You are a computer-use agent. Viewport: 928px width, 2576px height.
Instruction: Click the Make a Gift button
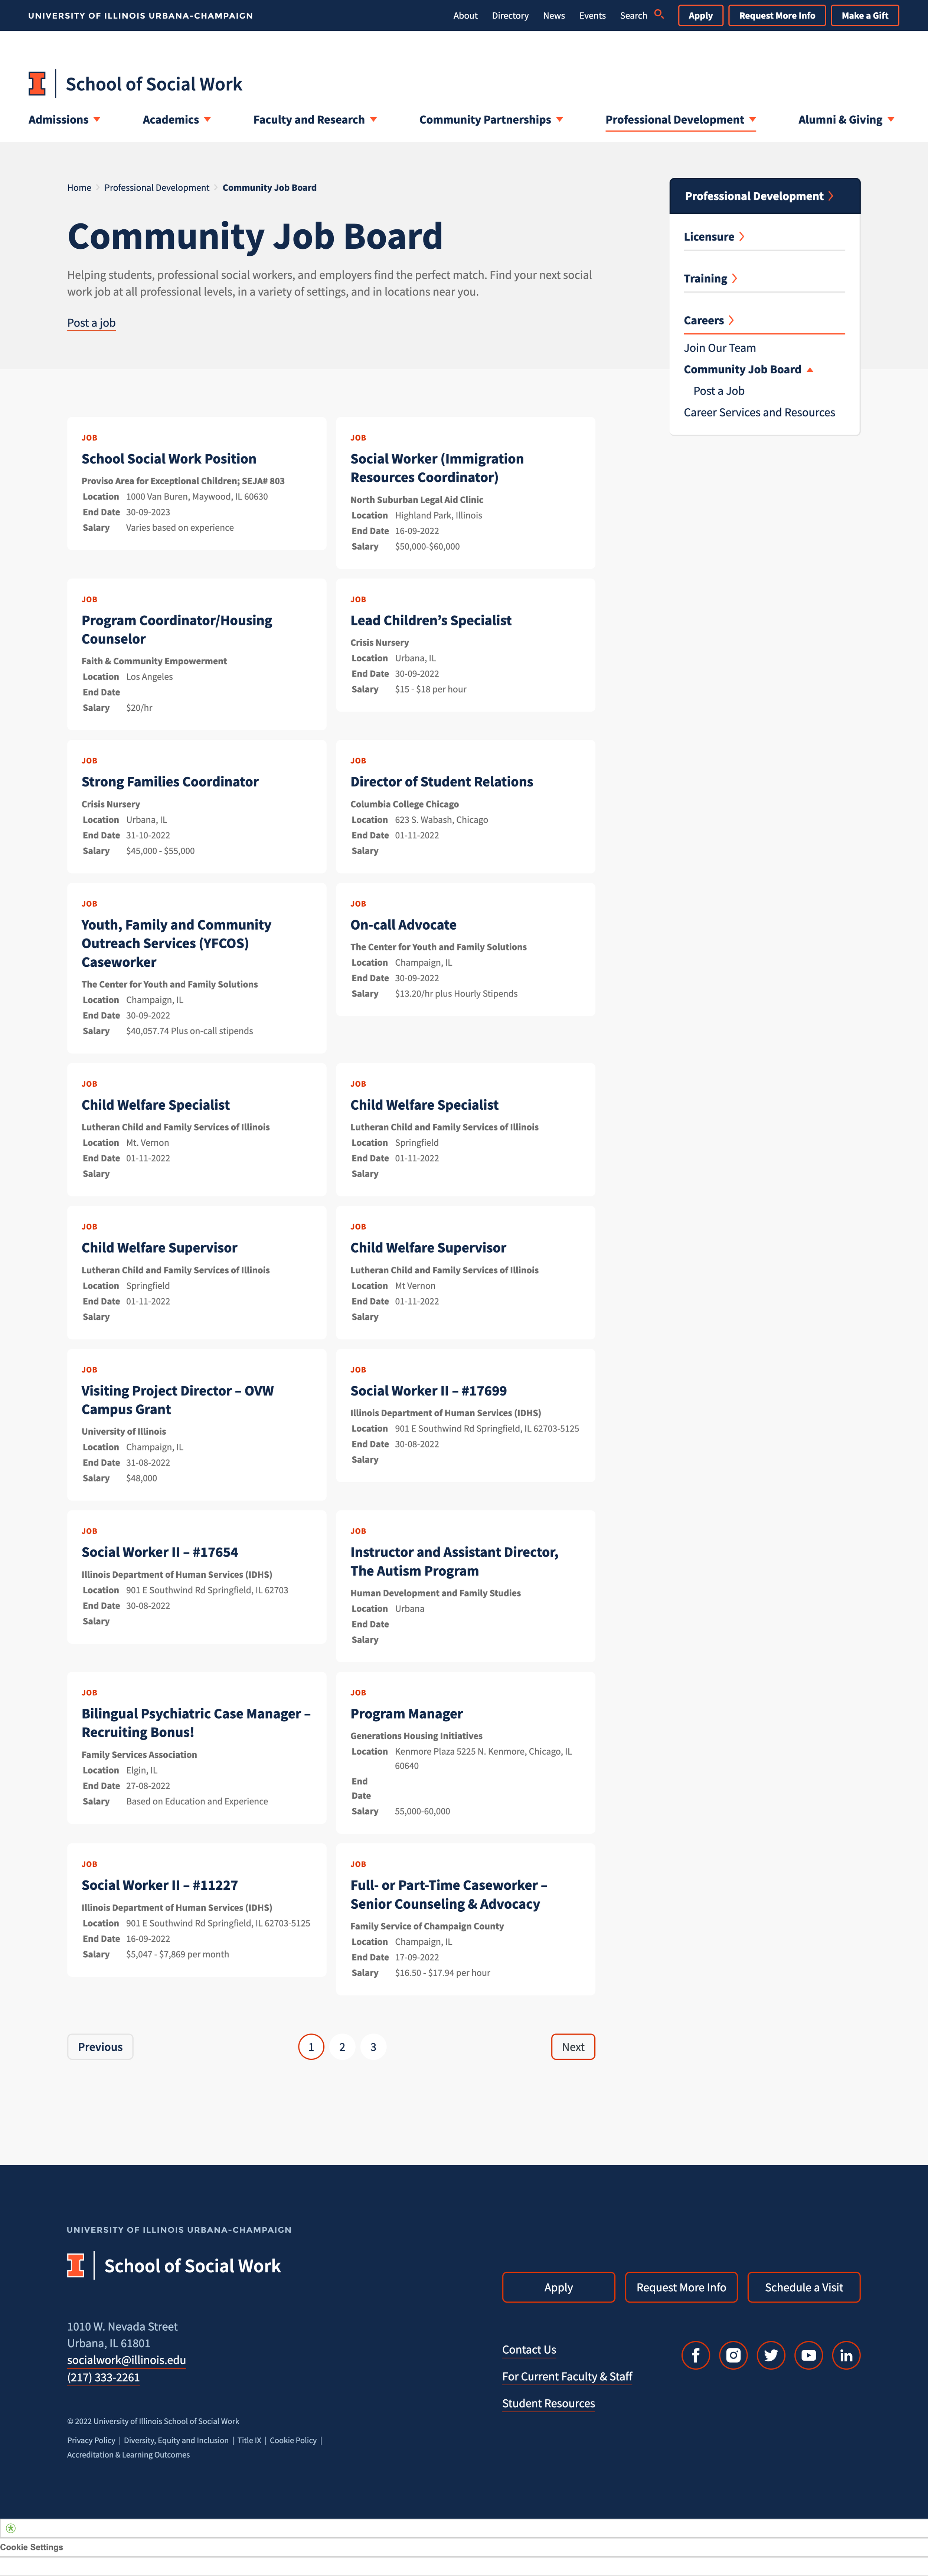coord(864,15)
